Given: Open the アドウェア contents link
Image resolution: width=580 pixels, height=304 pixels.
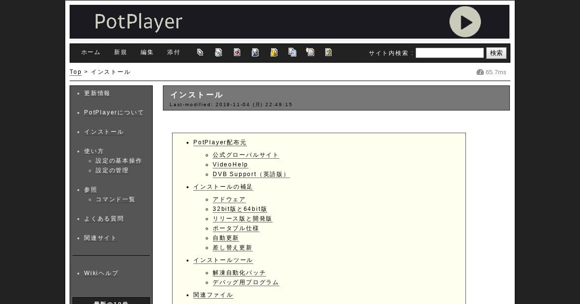Looking at the screenshot, I should (x=230, y=199).
